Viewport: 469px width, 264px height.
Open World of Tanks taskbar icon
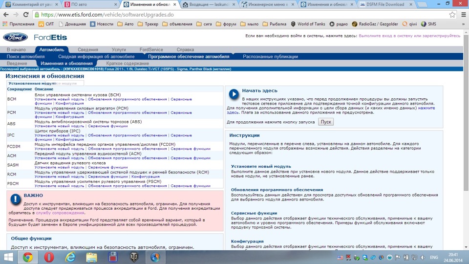(133, 257)
